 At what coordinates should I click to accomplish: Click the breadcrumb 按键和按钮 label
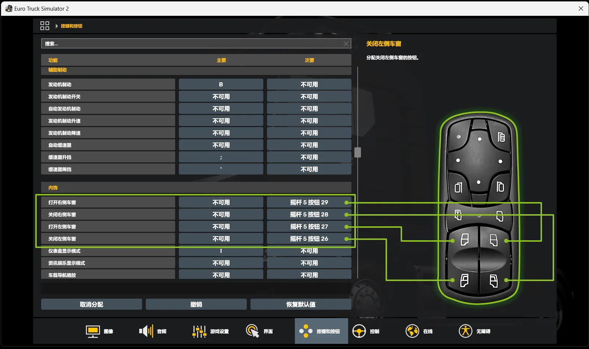coord(72,26)
